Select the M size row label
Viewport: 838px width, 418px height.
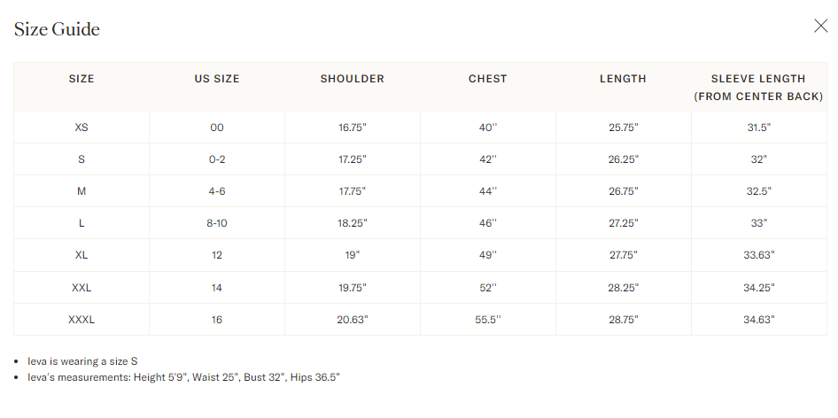click(x=81, y=191)
